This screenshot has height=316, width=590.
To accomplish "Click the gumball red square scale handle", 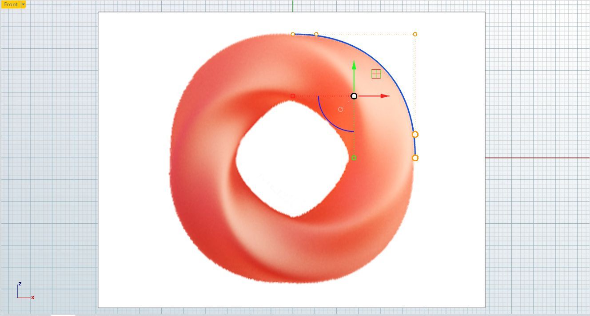I will [293, 96].
